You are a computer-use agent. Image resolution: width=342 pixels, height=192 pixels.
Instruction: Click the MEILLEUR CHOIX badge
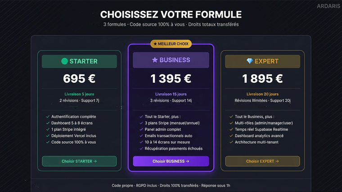coord(171,44)
